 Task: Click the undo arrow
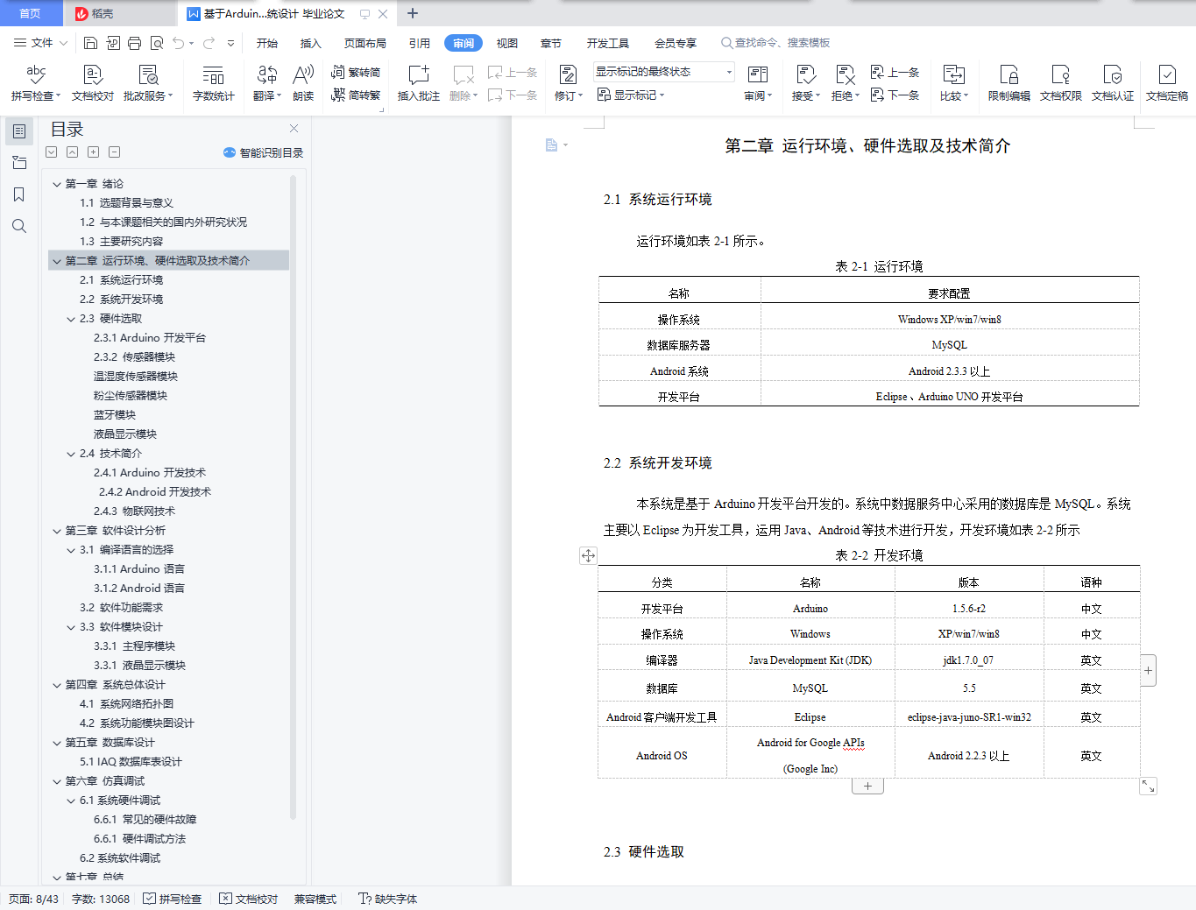(178, 43)
